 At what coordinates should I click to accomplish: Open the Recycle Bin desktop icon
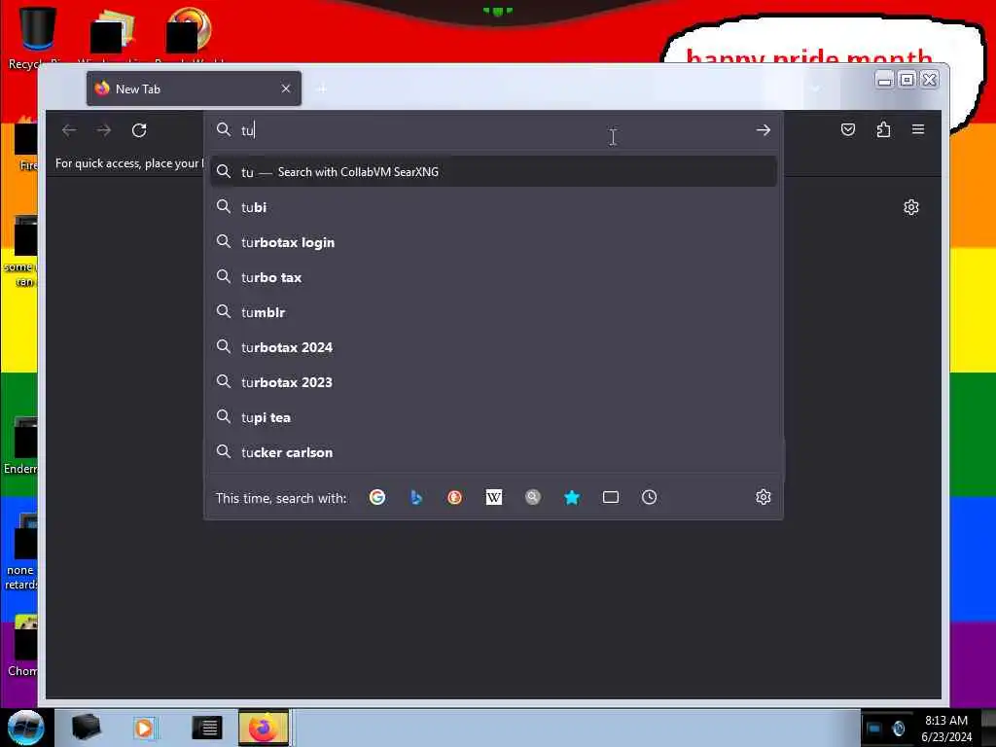pyautogui.click(x=36, y=37)
